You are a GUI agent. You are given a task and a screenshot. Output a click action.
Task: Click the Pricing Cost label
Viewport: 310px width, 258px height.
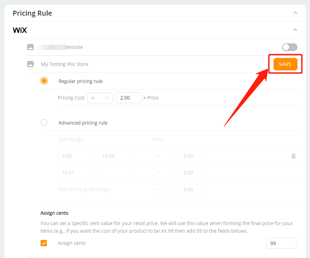[x=71, y=98]
